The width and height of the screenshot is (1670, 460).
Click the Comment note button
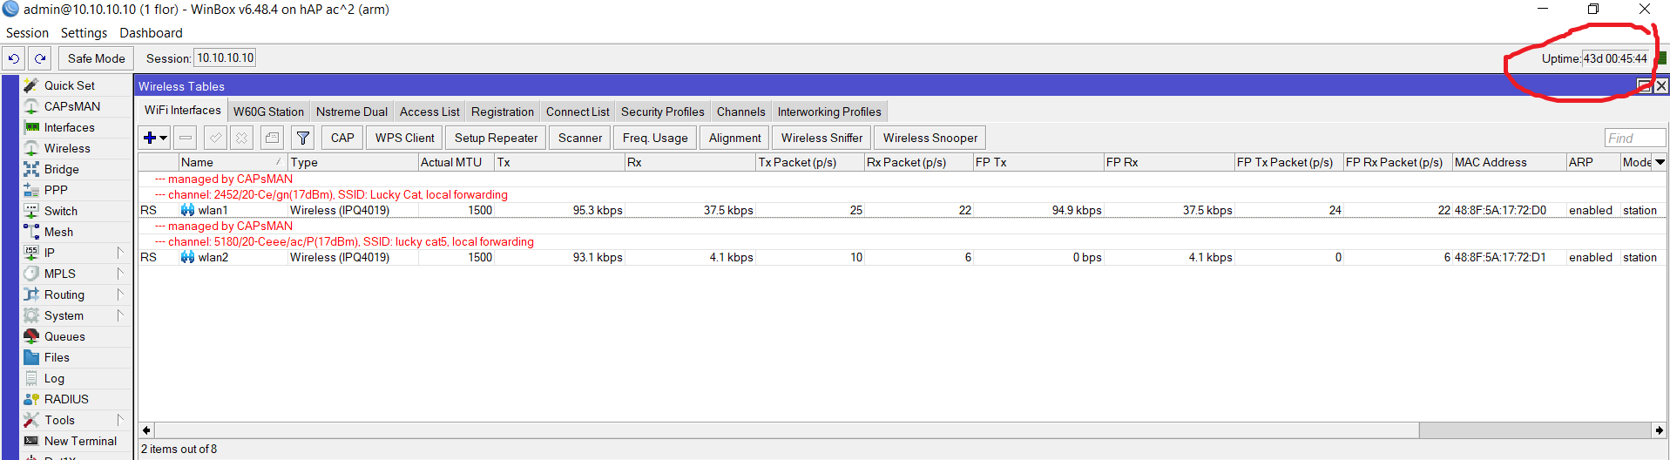[272, 138]
